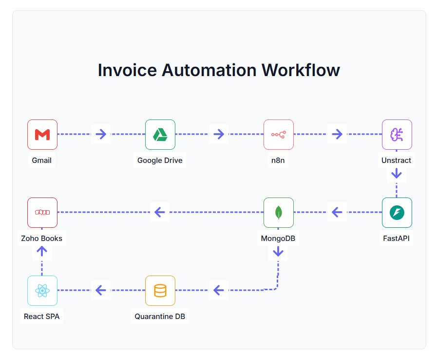Click the "Invoice Automation Workflow" heading
Screen dimensions: 436x358
219,70
